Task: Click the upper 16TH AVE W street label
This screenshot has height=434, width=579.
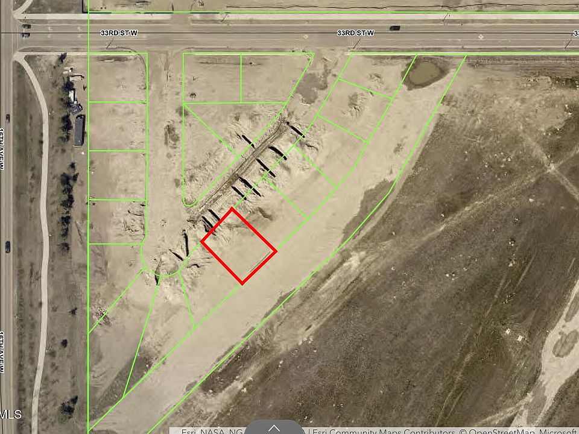Action: pyautogui.click(x=2, y=149)
